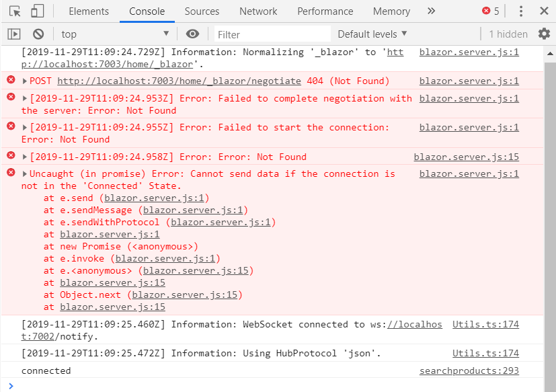Screen dimensions: 556x392
Task: Switch to the Console tab
Action: (x=147, y=11)
